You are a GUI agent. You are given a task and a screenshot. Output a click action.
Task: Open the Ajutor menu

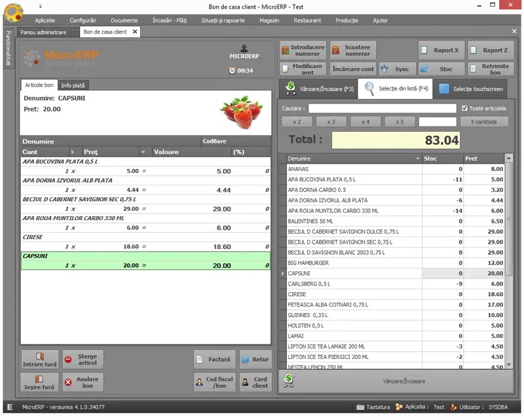[381, 20]
